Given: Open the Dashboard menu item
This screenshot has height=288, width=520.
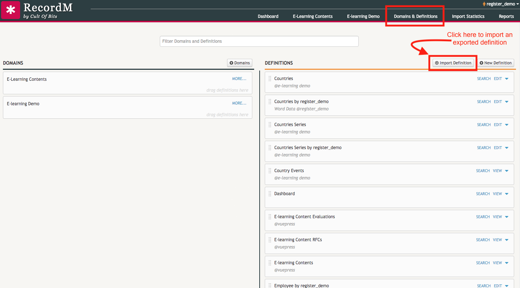Looking at the screenshot, I should (268, 16).
